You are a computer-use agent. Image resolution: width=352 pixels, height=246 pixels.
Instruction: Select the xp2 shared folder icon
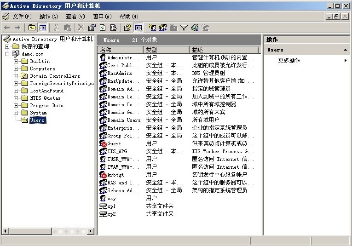pyautogui.click(x=103, y=214)
